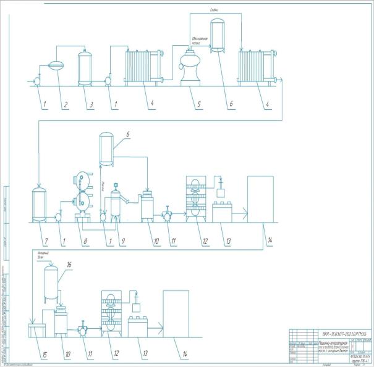Select the storage tank symbol marked 7
This screenshot has width=374, height=367.
pos(39,205)
